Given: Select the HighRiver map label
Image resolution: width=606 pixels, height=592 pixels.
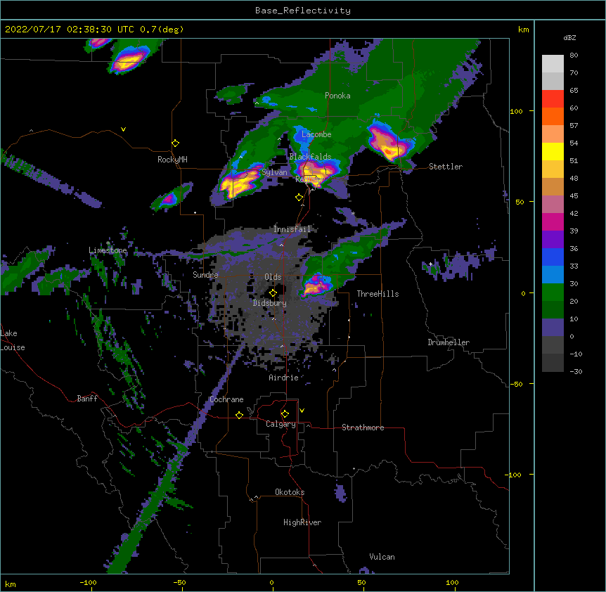Looking at the screenshot, I should click(x=302, y=522).
